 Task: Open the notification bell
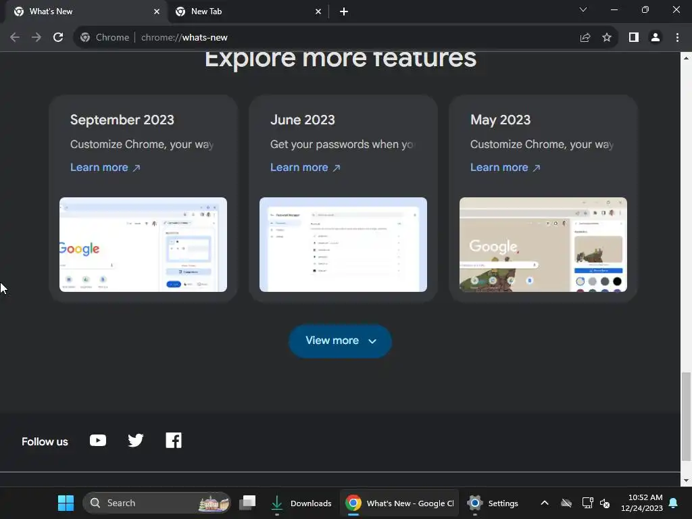click(x=674, y=503)
